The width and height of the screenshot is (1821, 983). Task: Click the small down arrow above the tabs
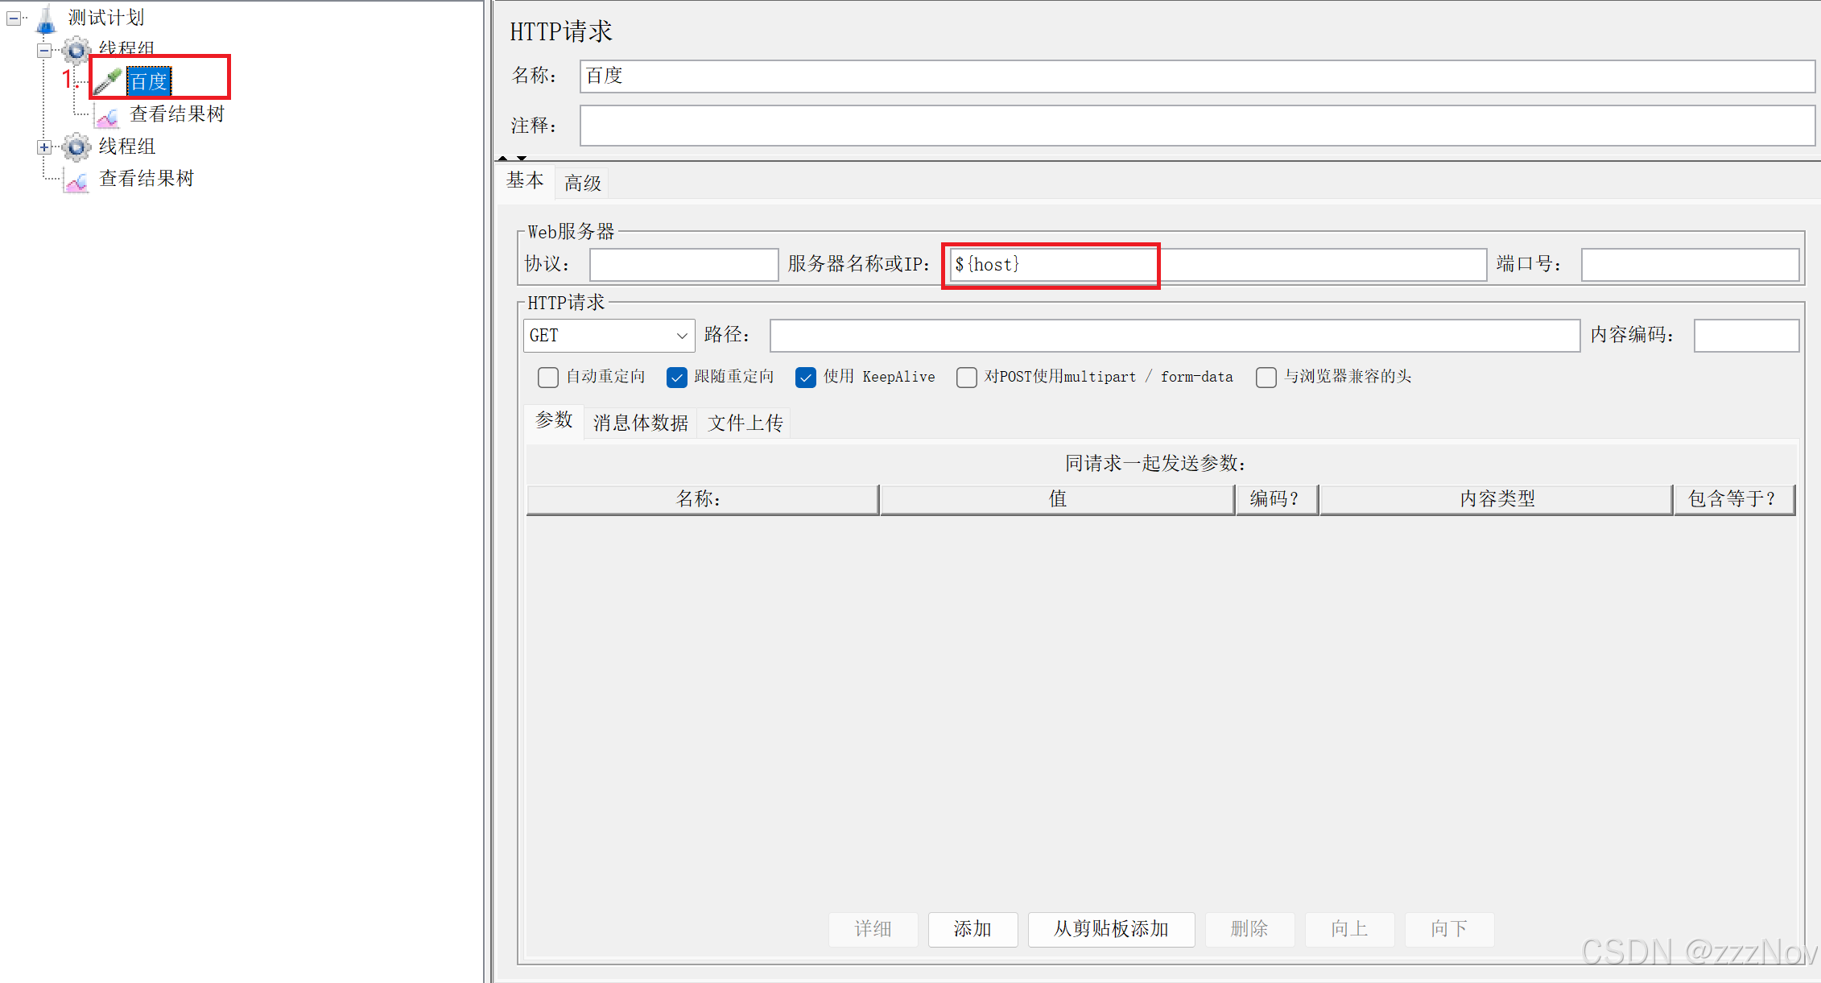coord(522,158)
